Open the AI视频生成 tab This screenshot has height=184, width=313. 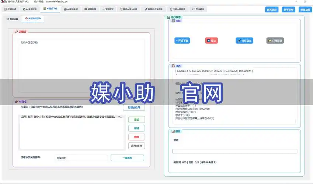click(x=71, y=9)
